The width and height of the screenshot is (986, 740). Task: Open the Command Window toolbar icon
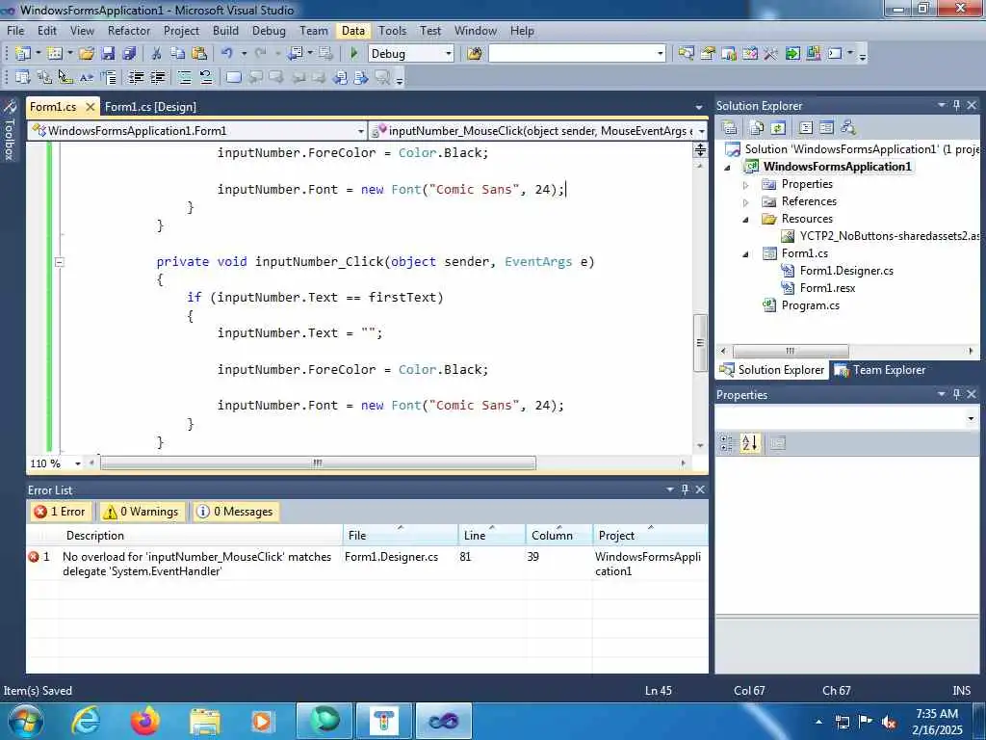pos(835,54)
